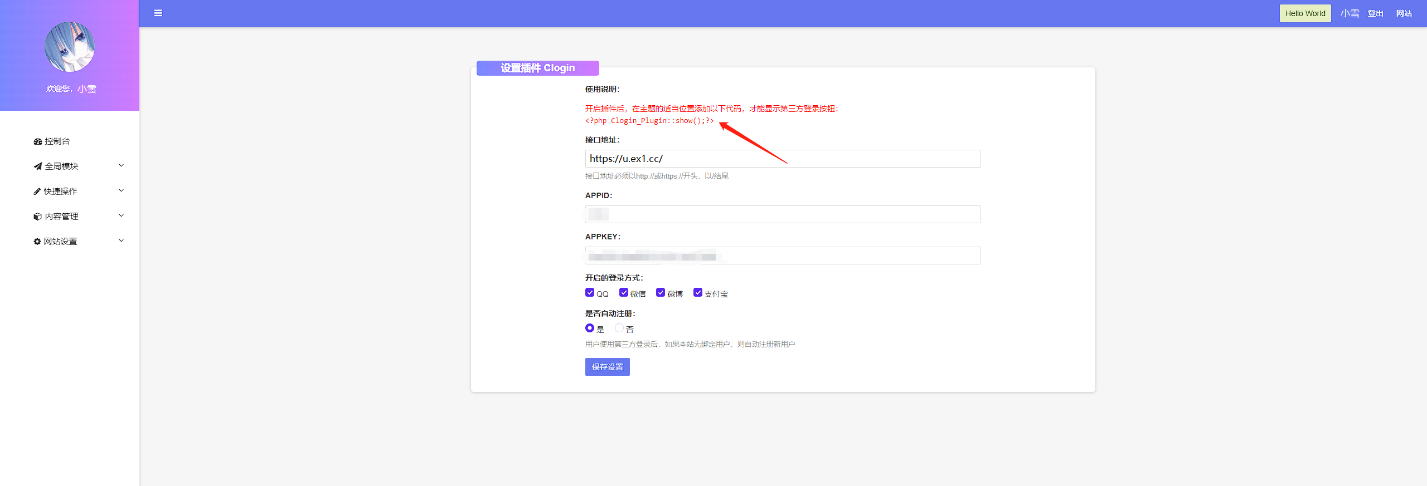Toggle the hamburger sidebar menu icon
The image size is (1427, 486).
click(158, 13)
